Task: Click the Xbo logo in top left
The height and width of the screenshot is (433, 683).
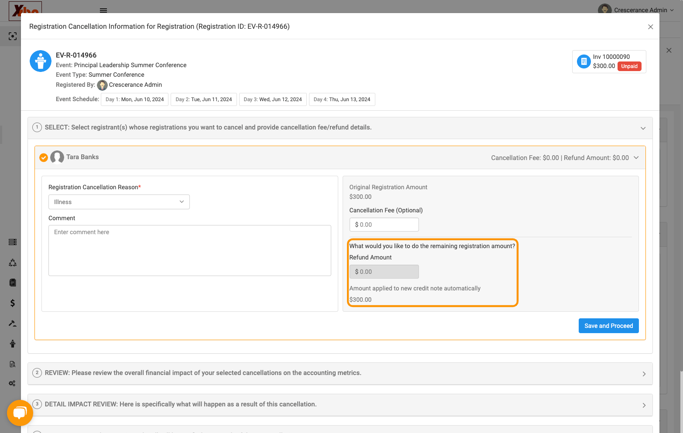Action: pyautogui.click(x=25, y=10)
